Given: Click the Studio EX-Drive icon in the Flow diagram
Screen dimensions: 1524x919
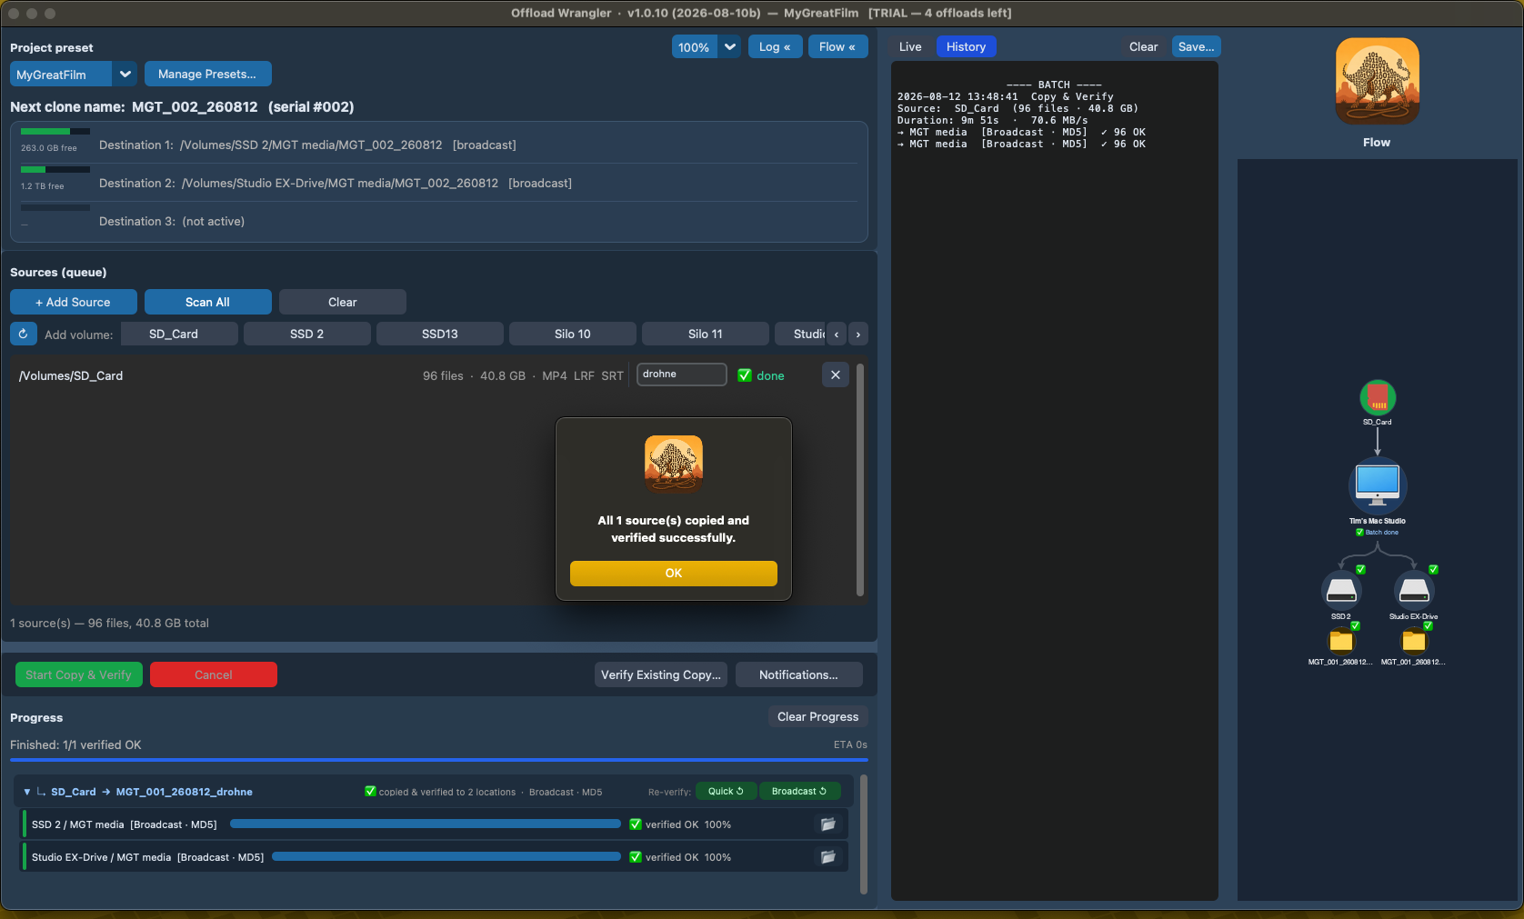Looking at the screenshot, I should pyautogui.click(x=1414, y=591).
